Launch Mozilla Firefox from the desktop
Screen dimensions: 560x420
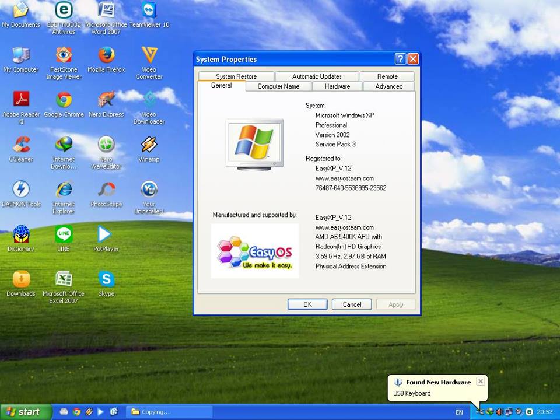tap(106, 60)
